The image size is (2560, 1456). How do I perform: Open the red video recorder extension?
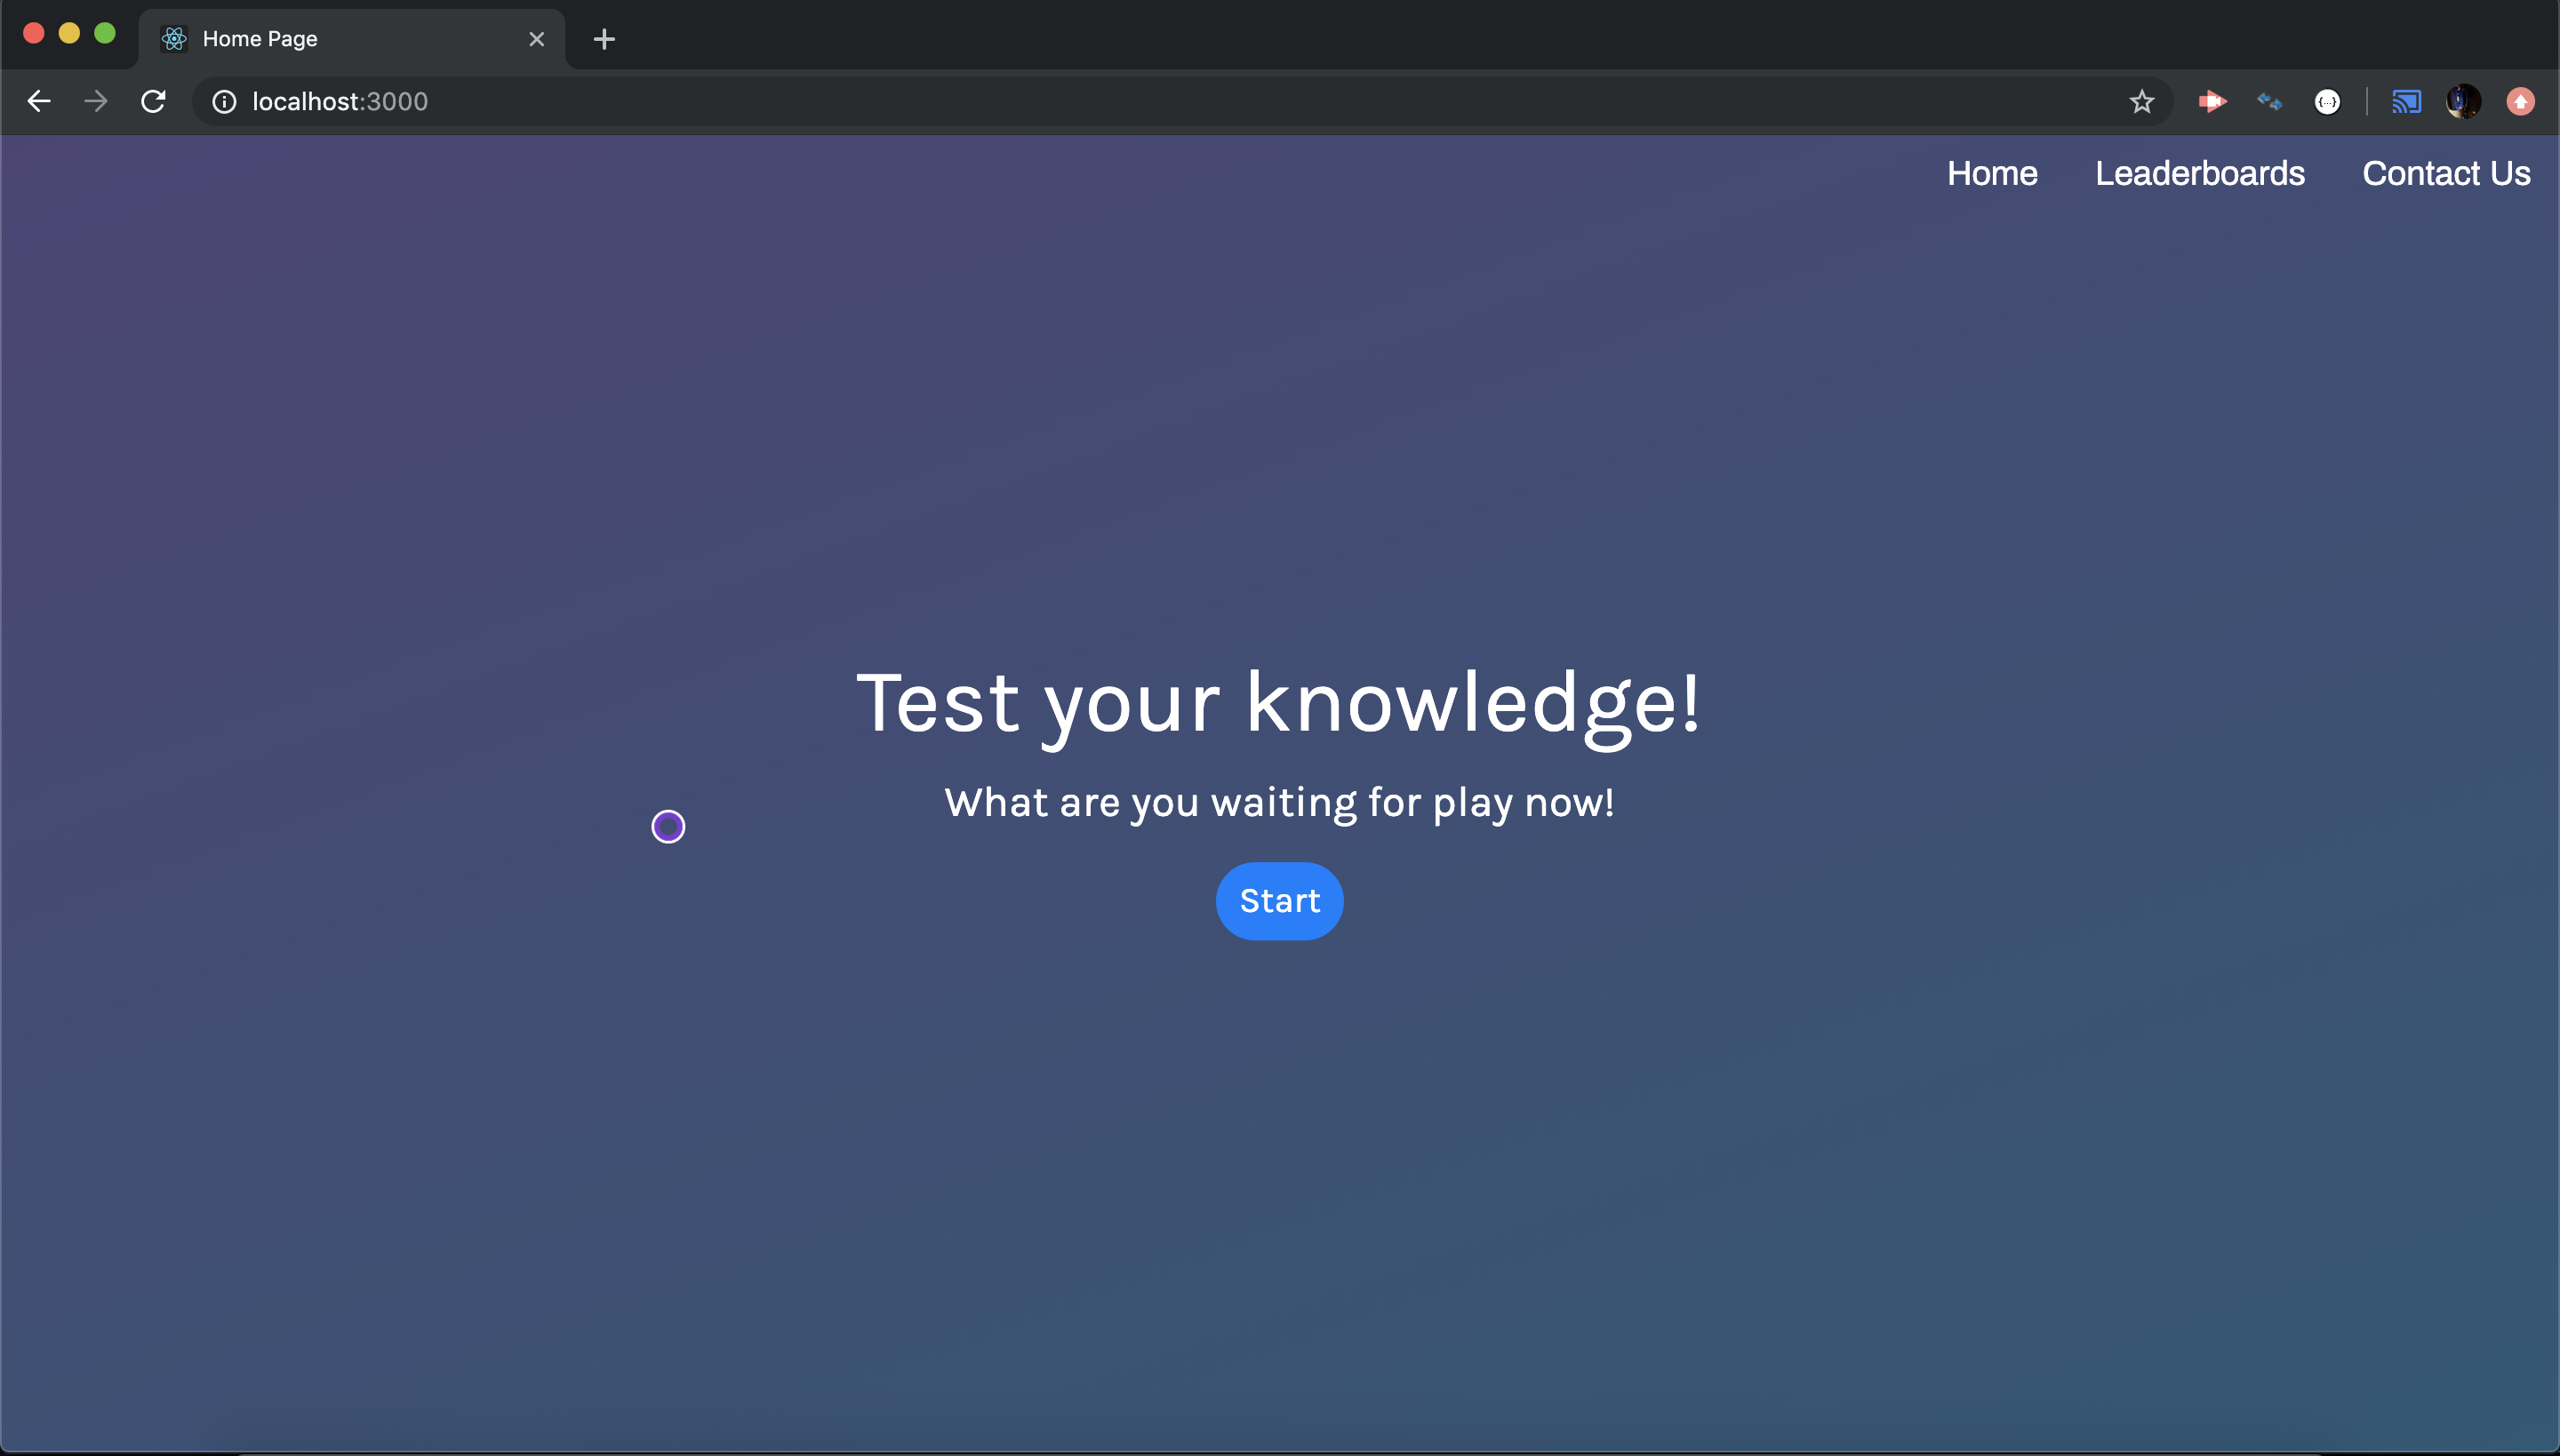(2212, 101)
